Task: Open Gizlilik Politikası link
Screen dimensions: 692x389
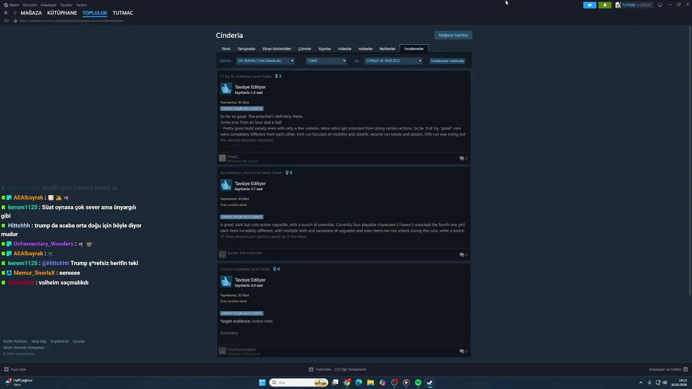Action: [x=15, y=341]
